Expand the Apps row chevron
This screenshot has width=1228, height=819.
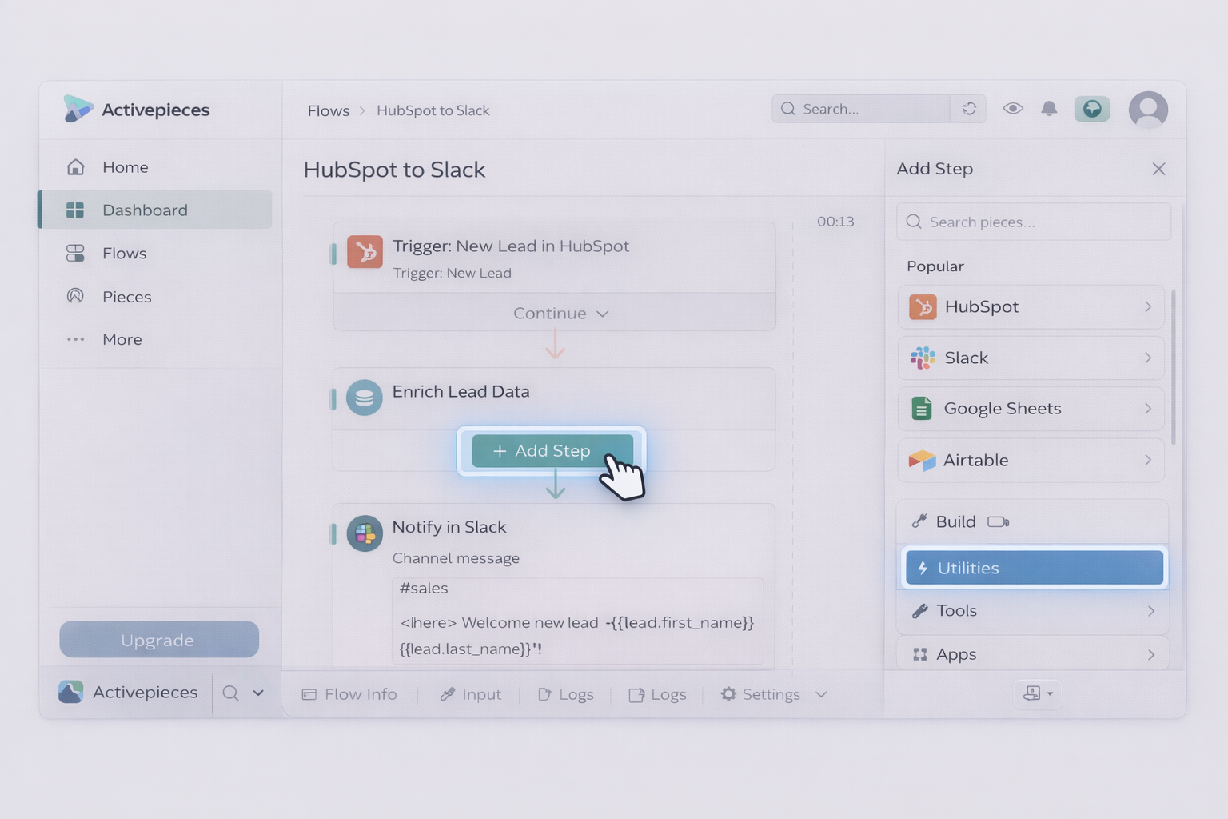(x=1151, y=654)
